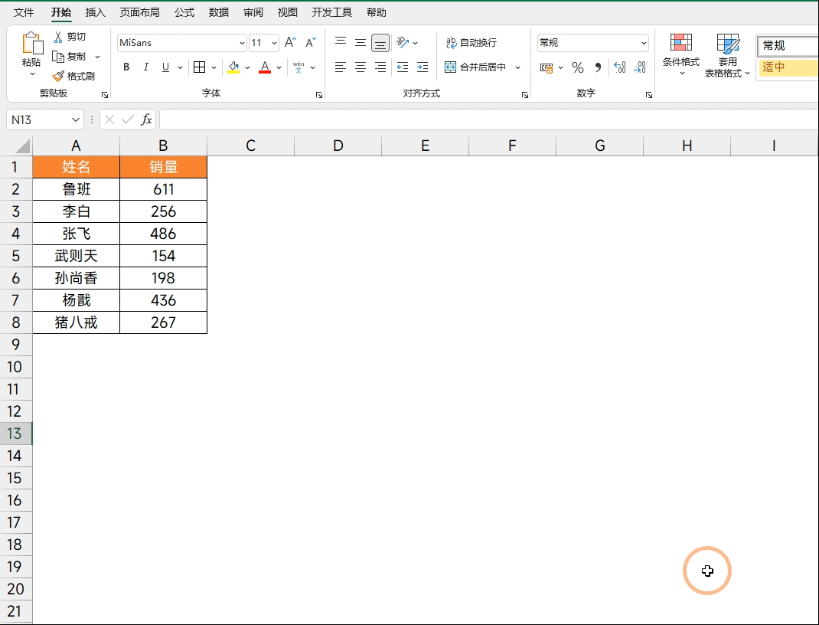The width and height of the screenshot is (819, 625).
Task: Toggle Italic formatting
Action: tap(145, 67)
